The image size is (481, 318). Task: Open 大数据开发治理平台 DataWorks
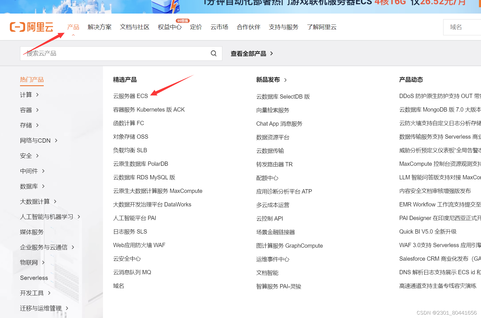[152, 204]
